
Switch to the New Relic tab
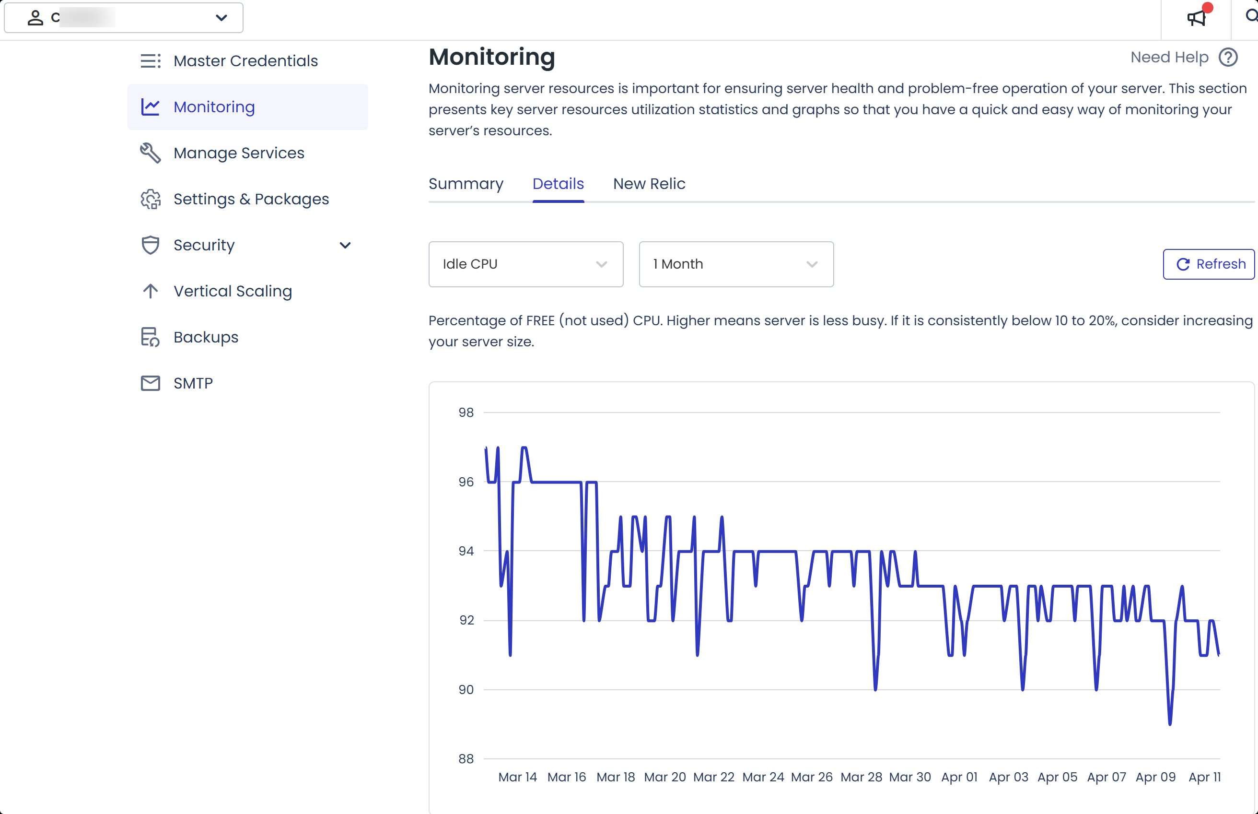pyautogui.click(x=649, y=184)
